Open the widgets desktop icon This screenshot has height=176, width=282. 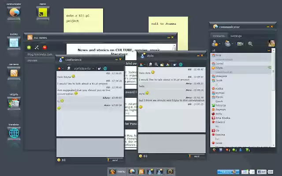pyautogui.click(x=14, y=103)
